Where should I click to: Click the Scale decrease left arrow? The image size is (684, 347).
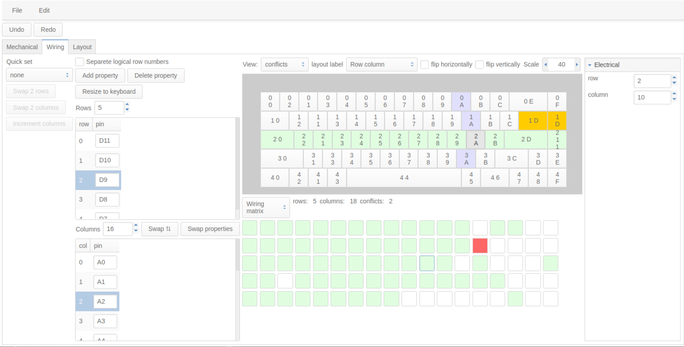pos(545,64)
